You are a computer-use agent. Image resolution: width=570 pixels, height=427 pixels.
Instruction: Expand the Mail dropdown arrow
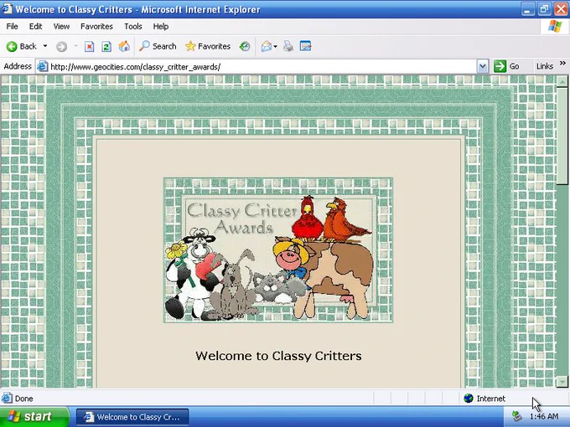coord(275,47)
